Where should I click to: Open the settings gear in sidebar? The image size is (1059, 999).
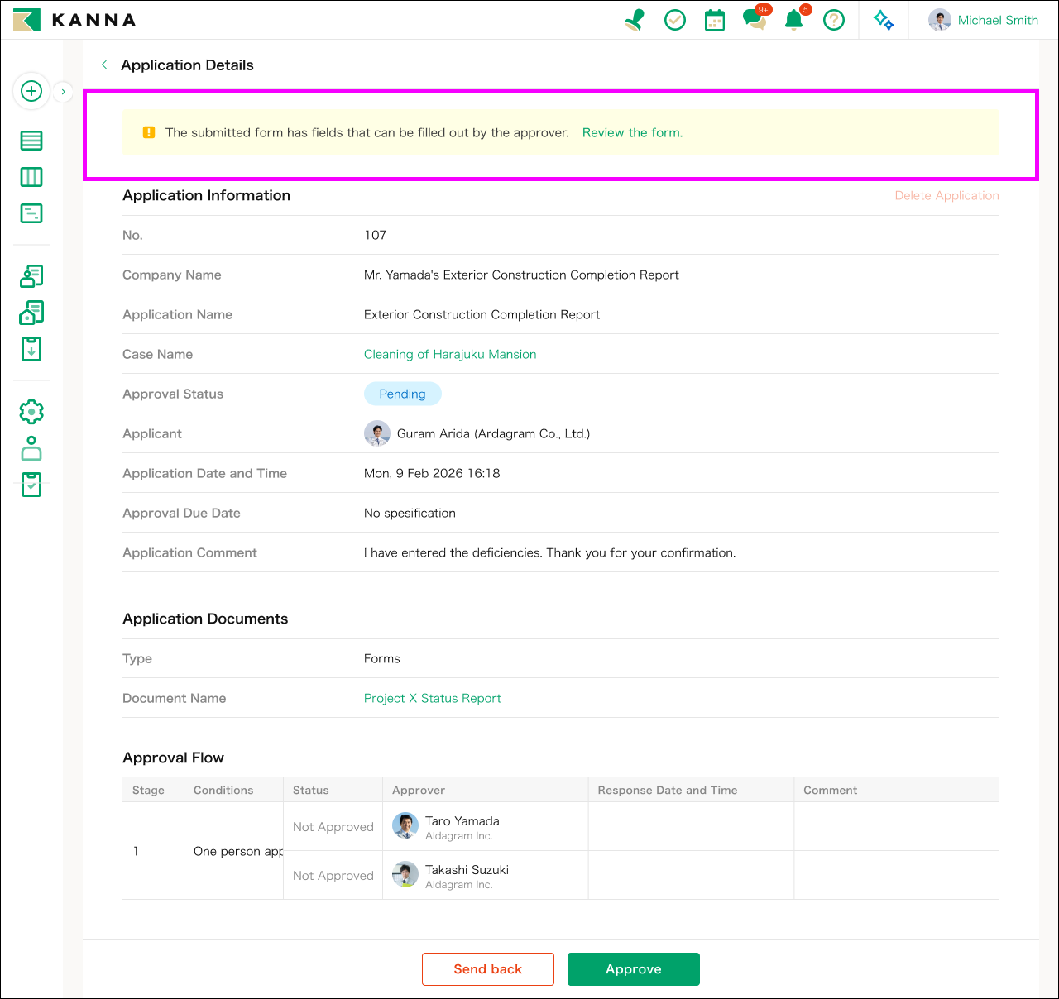point(31,412)
